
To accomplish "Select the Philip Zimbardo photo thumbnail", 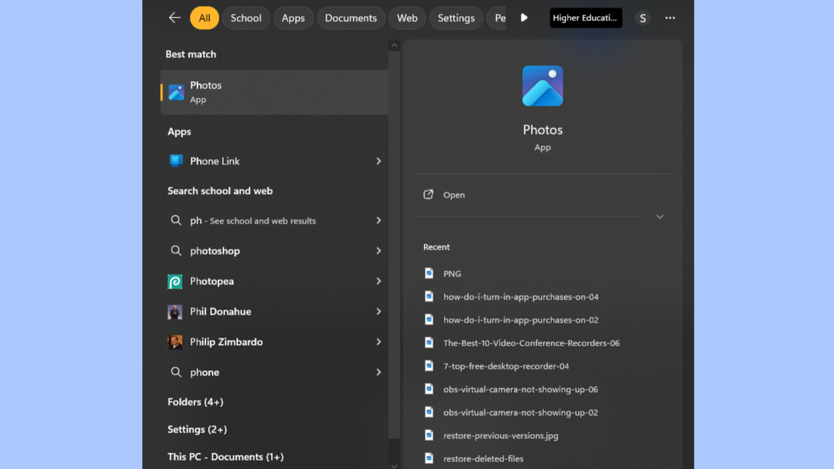I will (x=175, y=342).
